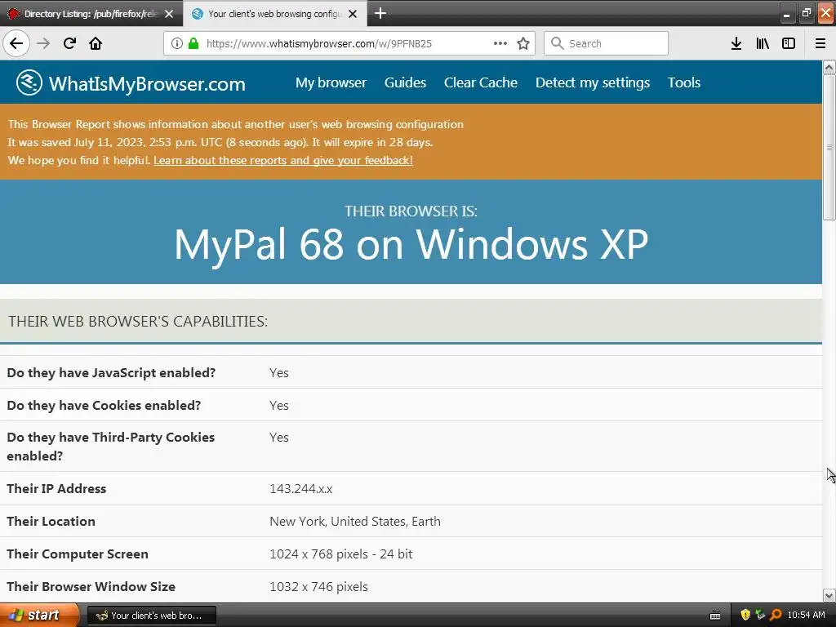
Task: Select the Your client's web bro taskbar button
Action: [152, 616]
